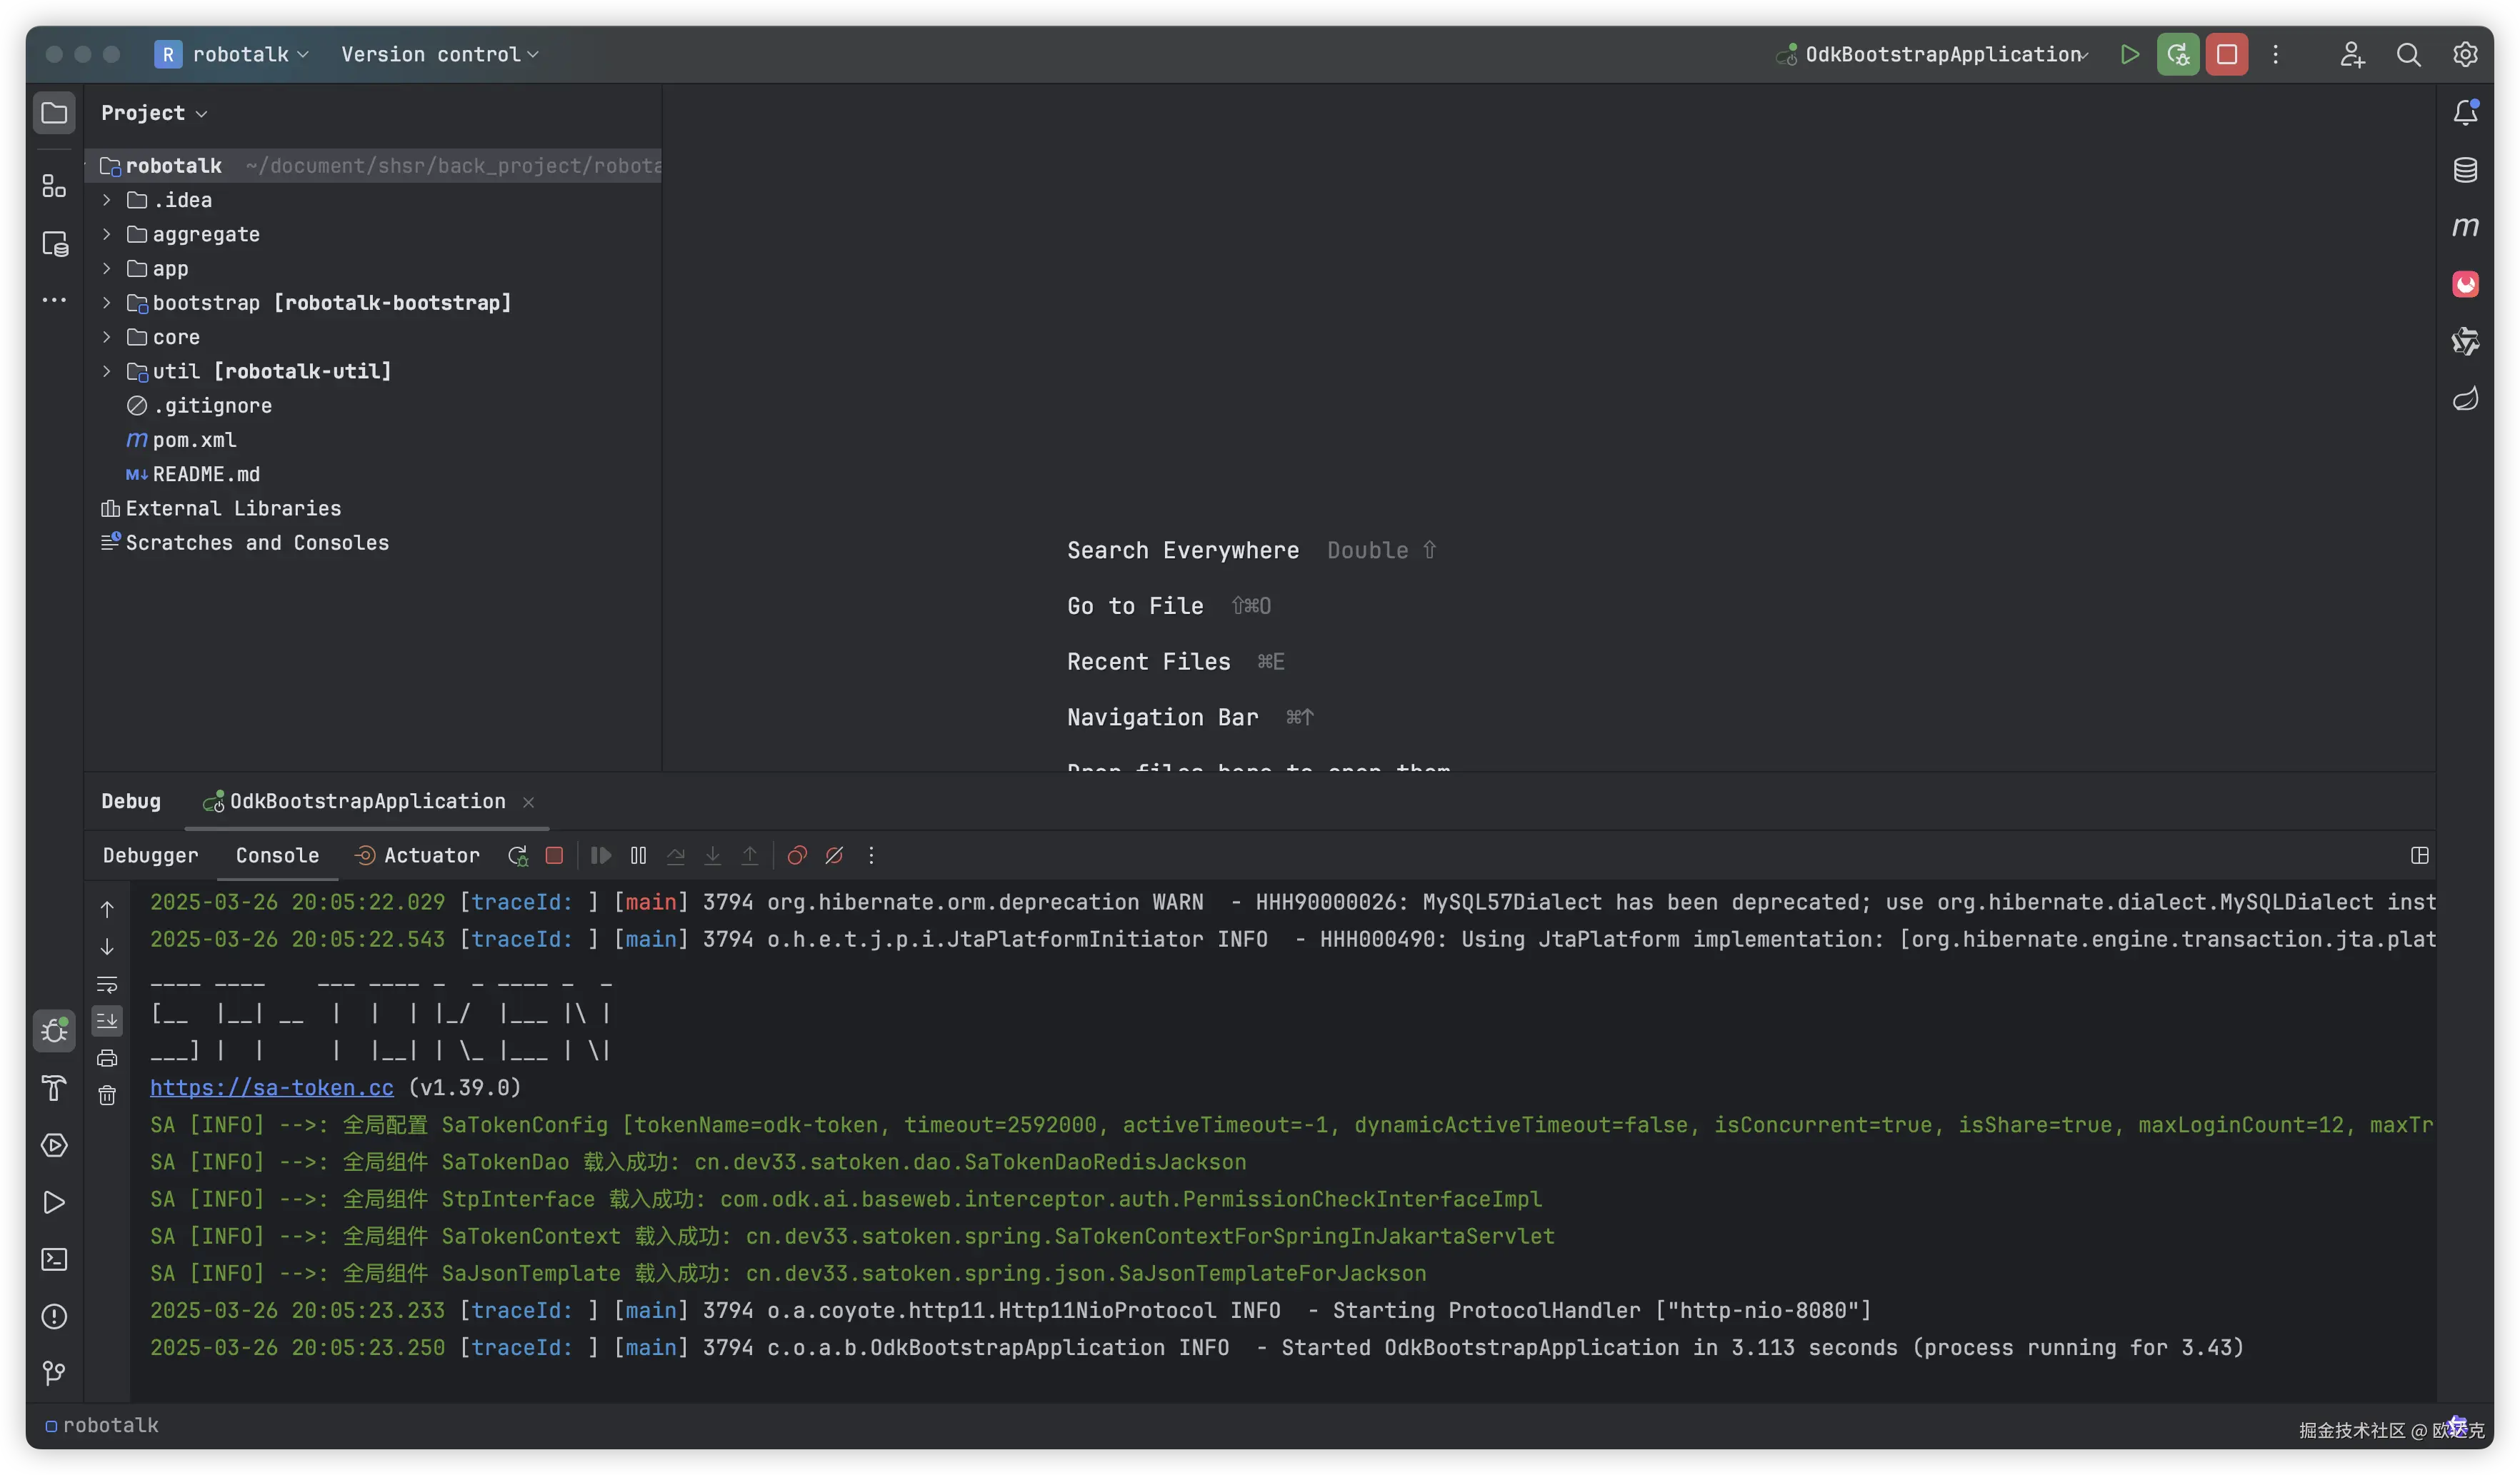The height and width of the screenshot is (1475, 2520).
Task: Open Notifications bell icon
Action: (x=2465, y=113)
